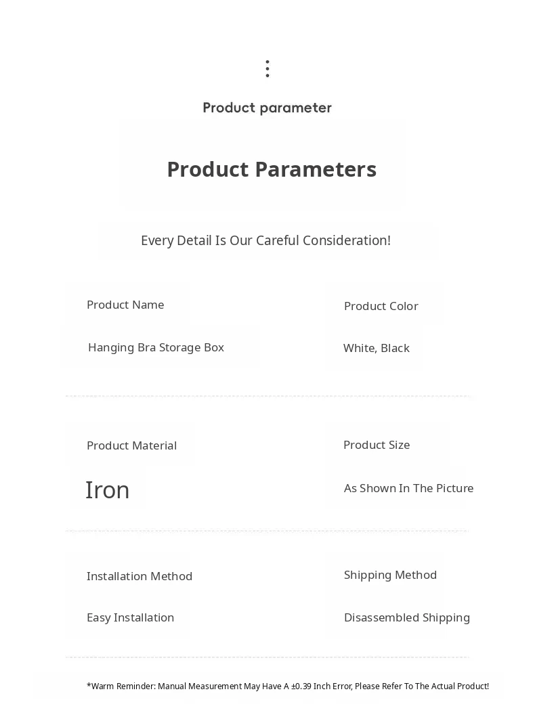Viewport: 535px width, 721px height.
Task: Click the 'Shipping Method' label
Action: tap(390, 575)
